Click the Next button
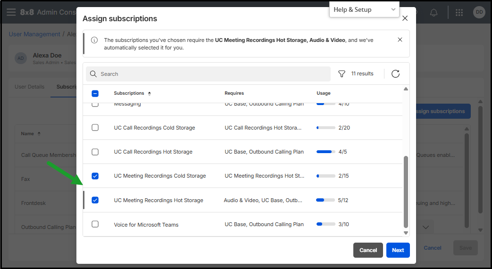This screenshot has height=269, width=492. tap(398, 250)
